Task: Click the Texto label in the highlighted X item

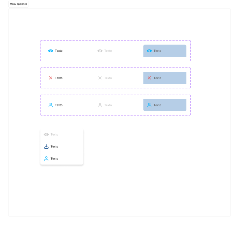Action: click(x=157, y=78)
